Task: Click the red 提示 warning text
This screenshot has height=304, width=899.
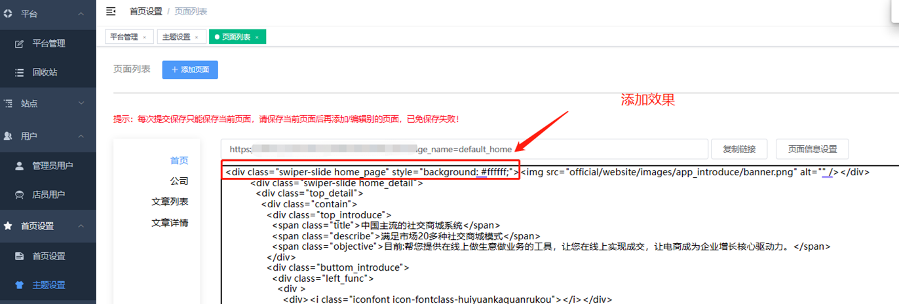Action: pyautogui.click(x=286, y=119)
